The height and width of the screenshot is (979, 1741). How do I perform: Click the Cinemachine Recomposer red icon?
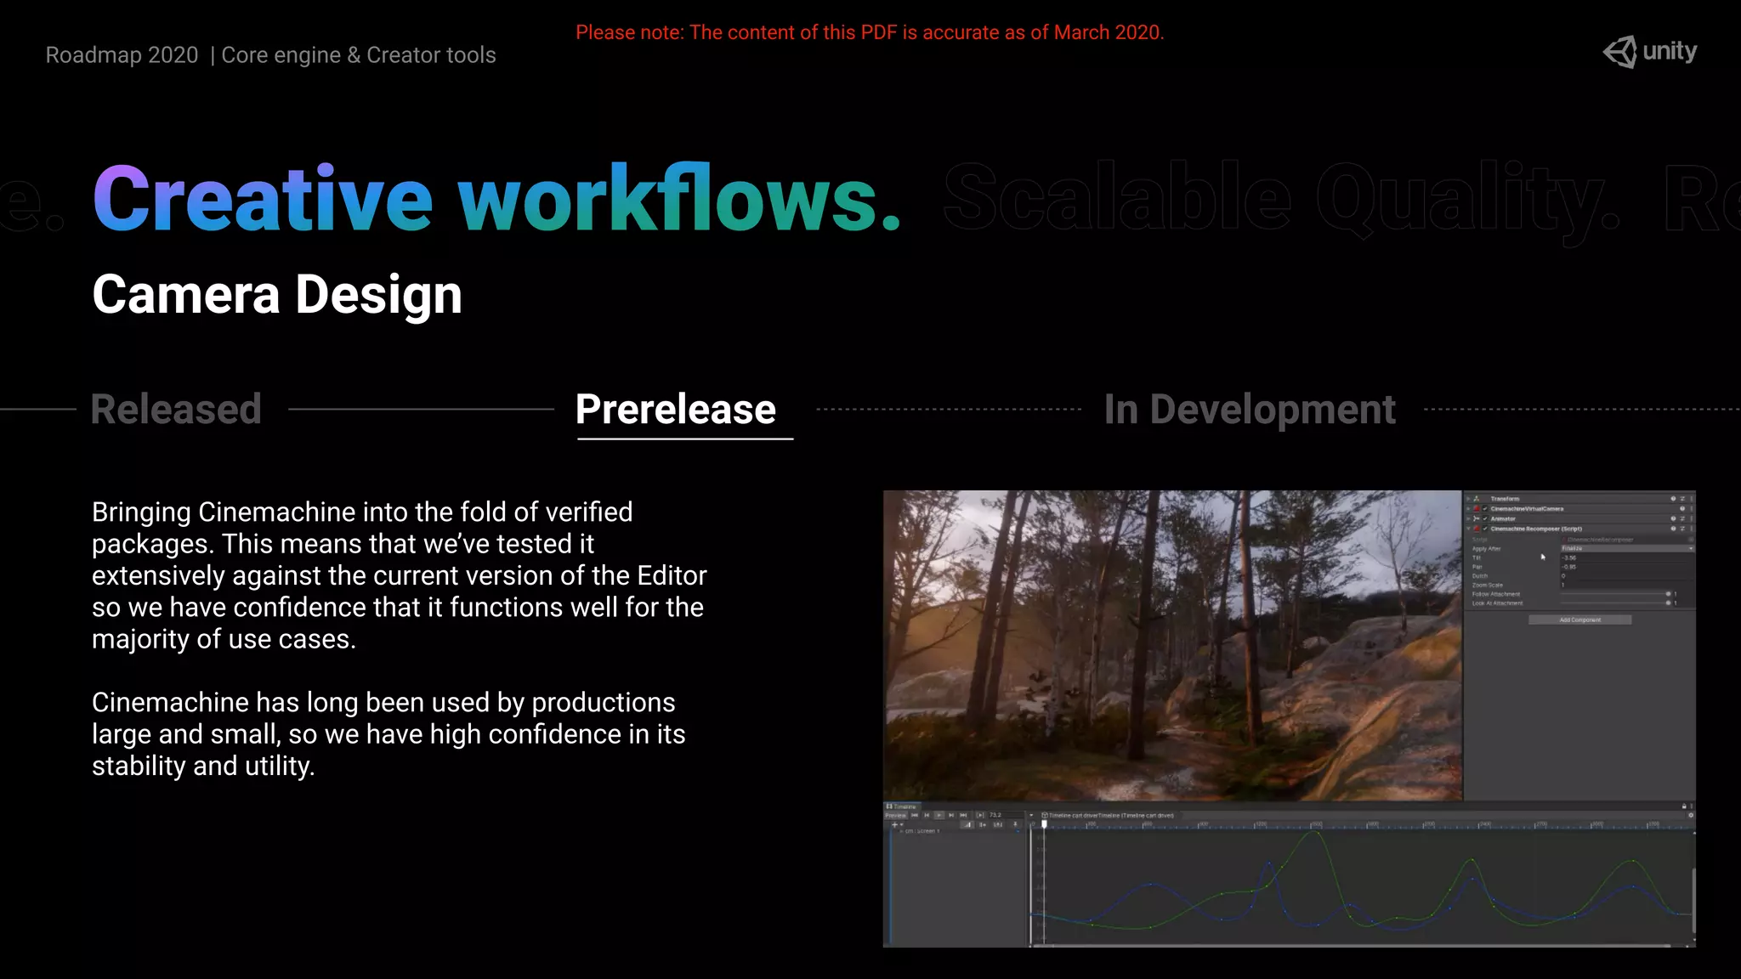(x=1477, y=529)
